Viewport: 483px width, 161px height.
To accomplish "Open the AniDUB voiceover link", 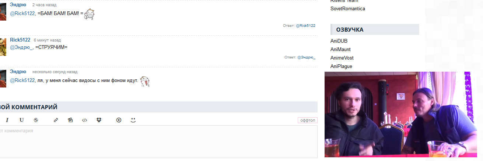I will click(339, 41).
